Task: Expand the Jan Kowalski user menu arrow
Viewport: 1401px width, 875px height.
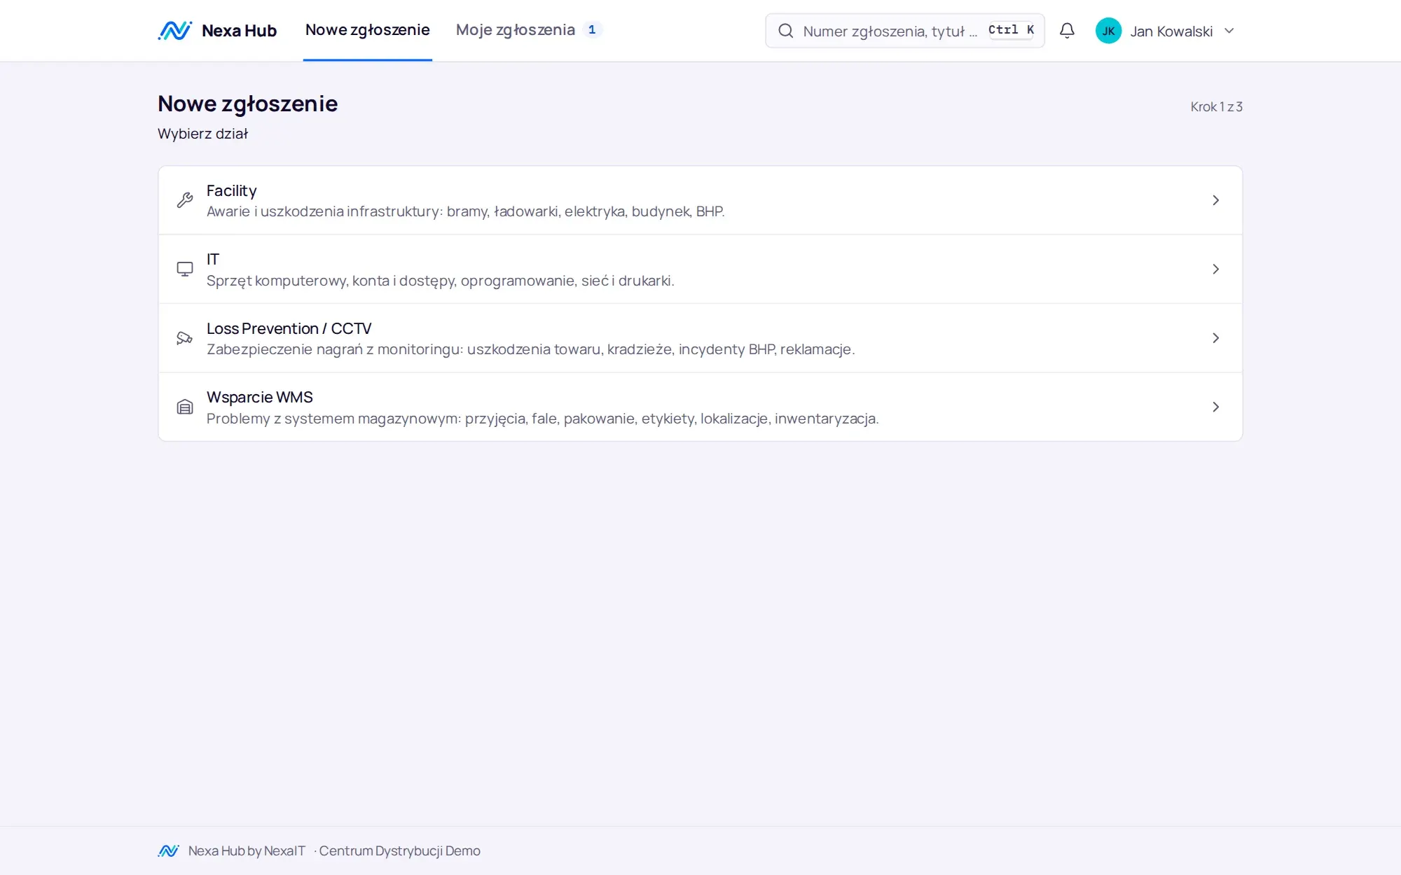Action: (1229, 31)
